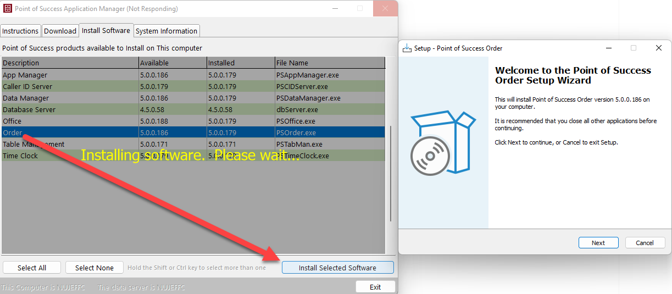Screen dimensions: 672x294
Task: Select the Time Clock row
Action: point(193,156)
